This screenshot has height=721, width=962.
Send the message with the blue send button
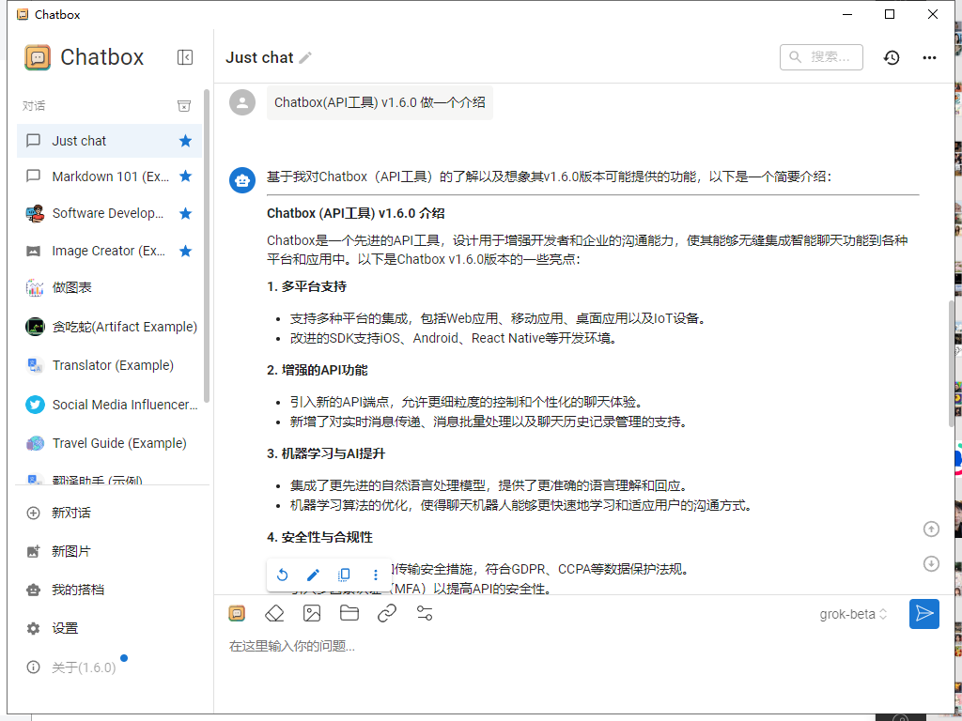click(x=924, y=614)
